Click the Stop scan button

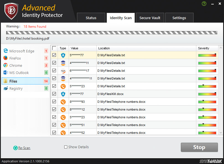pos(199,147)
